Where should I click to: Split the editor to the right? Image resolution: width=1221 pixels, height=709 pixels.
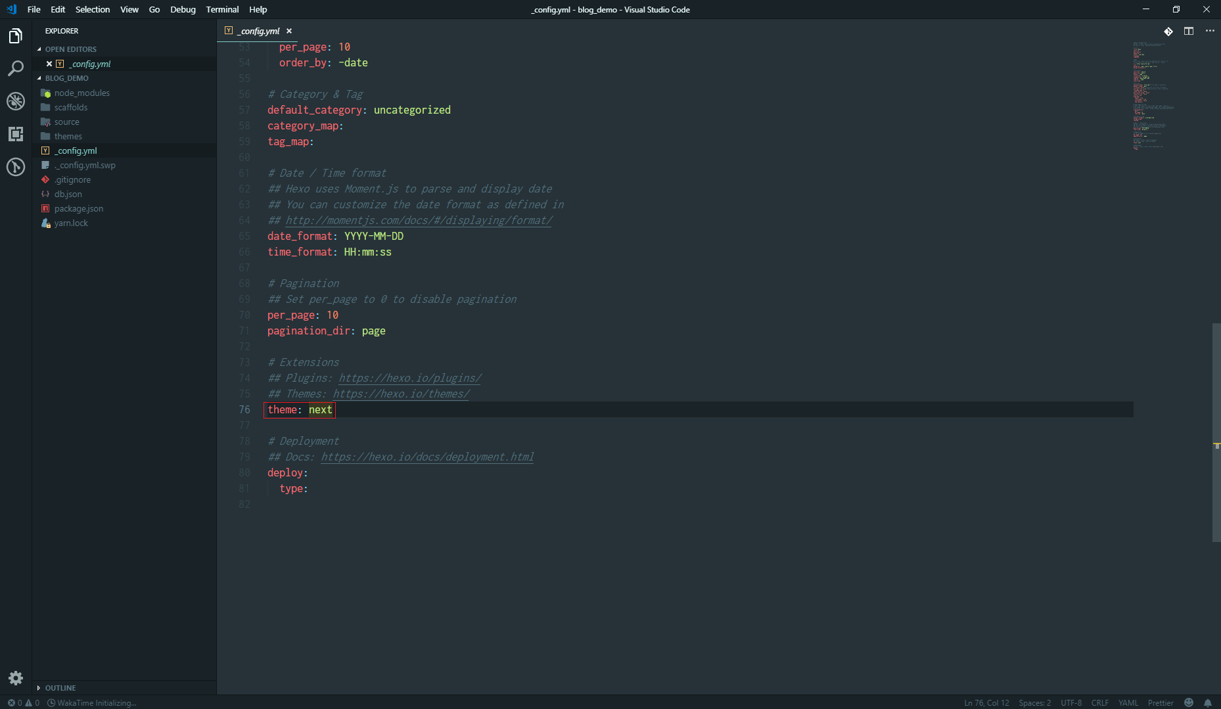tap(1189, 31)
